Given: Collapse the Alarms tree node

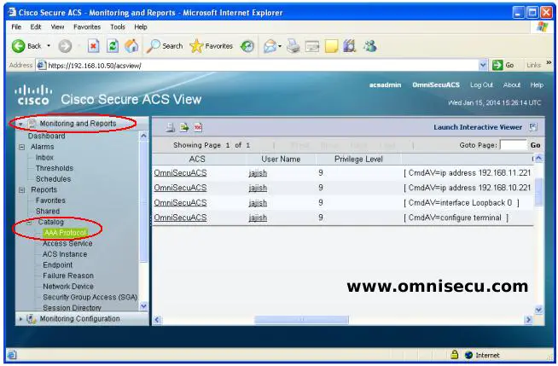Looking at the screenshot, I should click(21, 147).
